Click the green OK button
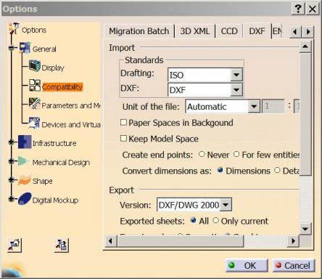Viewport: 322px width, 279px height. pos(247,265)
